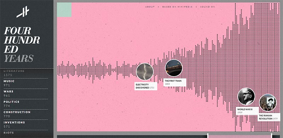Click the 961 count under Wars
The height and width of the screenshot is (138, 283).
(x=7, y=96)
